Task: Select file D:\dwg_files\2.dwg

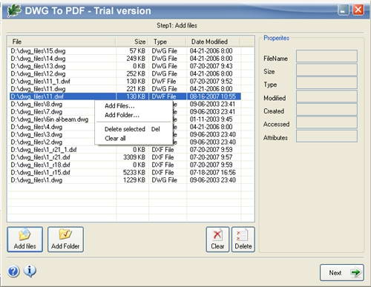Action: (x=36, y=142)
